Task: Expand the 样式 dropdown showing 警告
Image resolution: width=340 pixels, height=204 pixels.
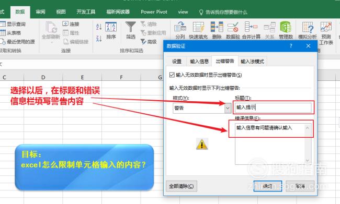Action: (228, 107)
